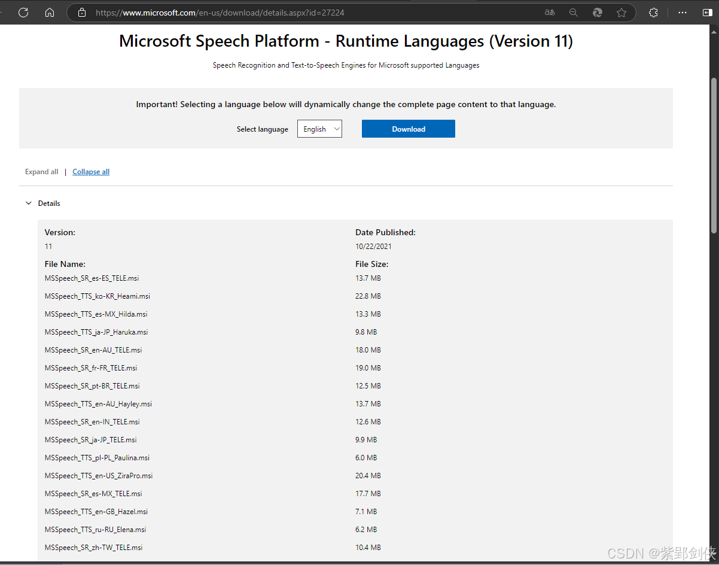
Task: Open the browser settings ellipsis menu
Action: [683, 12]
